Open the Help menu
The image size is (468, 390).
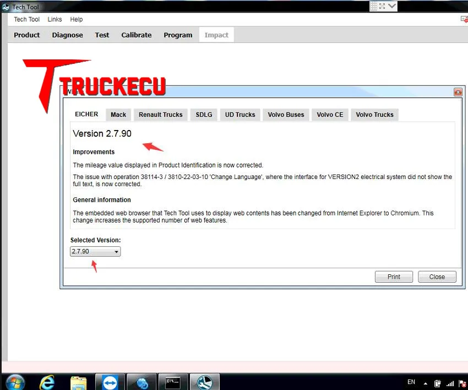tap(77, 19)
